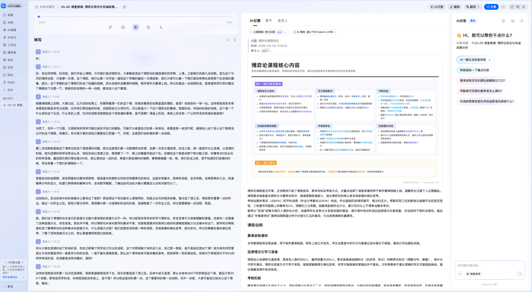Toggle 深度思考 mode in the question box
This screenshot has width=532, height=292.
474,274
